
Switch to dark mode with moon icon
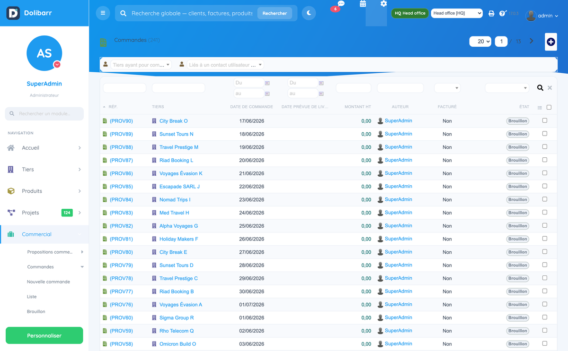pyautogui.click(x=309, y=13)
